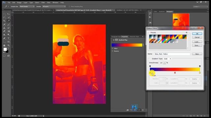Open the Smoothness percentage arrow
Screen dimensions: 211x118
tap(165, 63)
